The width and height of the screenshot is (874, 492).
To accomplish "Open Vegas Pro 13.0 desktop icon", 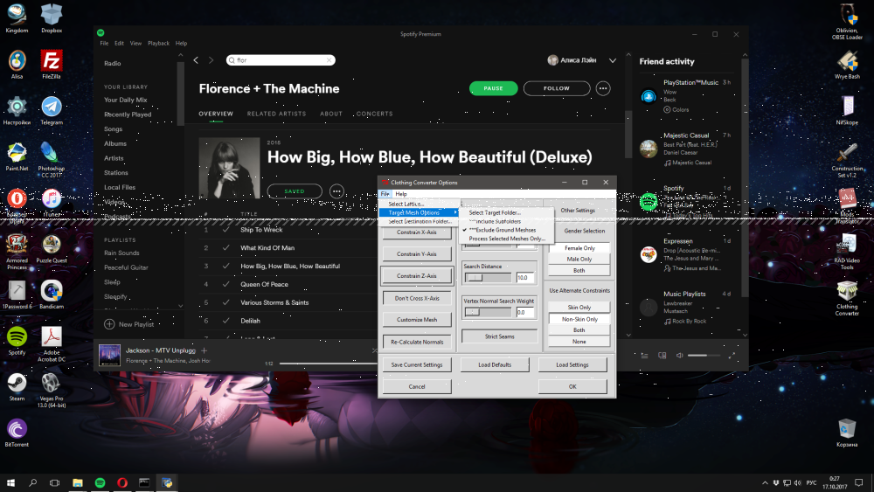I will coord(52,390).
